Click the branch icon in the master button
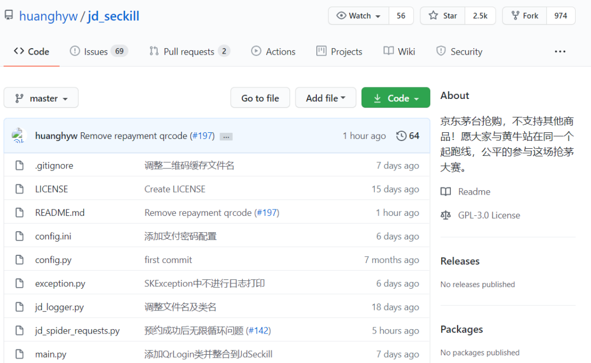Screen dimensions: 591x363 19,98
